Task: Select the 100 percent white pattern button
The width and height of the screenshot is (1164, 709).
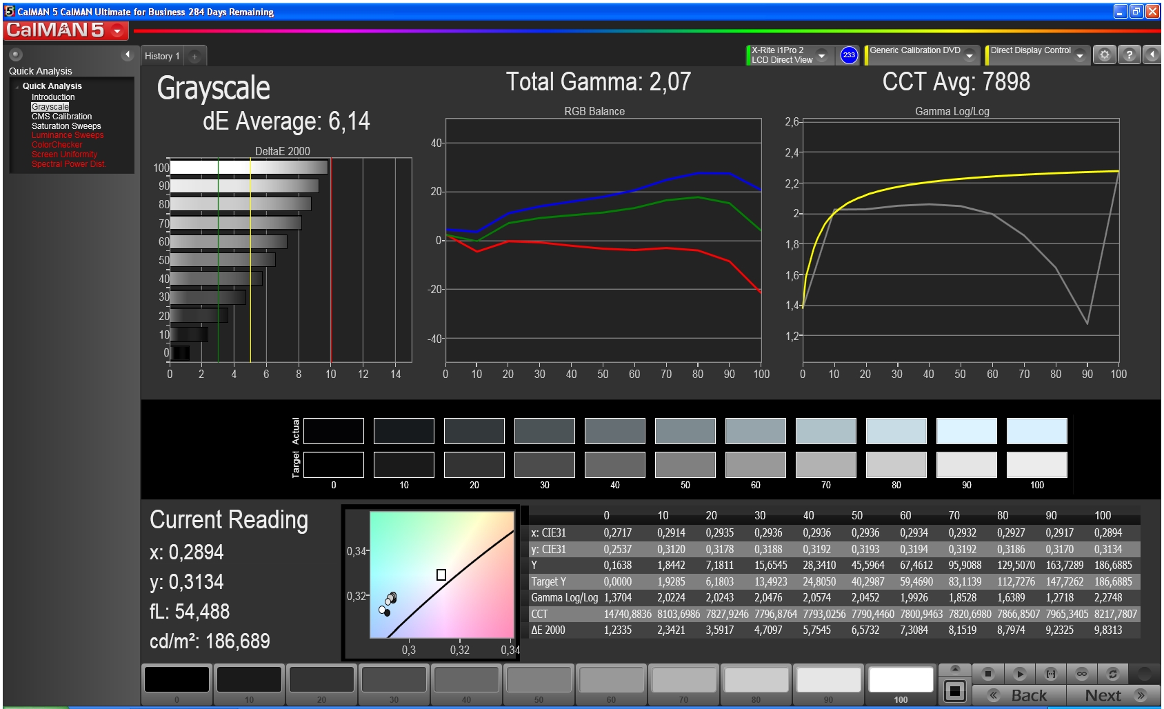Action: click(901, 684)
